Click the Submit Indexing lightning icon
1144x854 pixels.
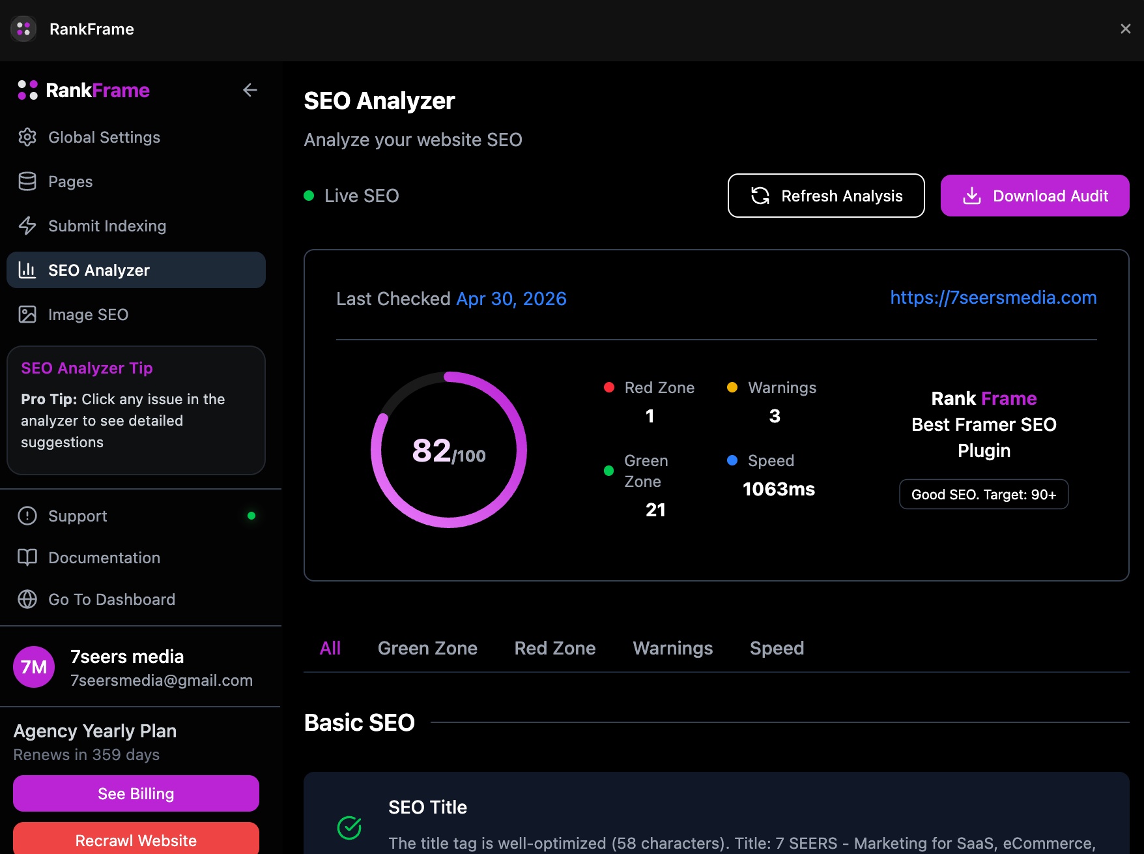pyautogui.click(x=27, y=226)
